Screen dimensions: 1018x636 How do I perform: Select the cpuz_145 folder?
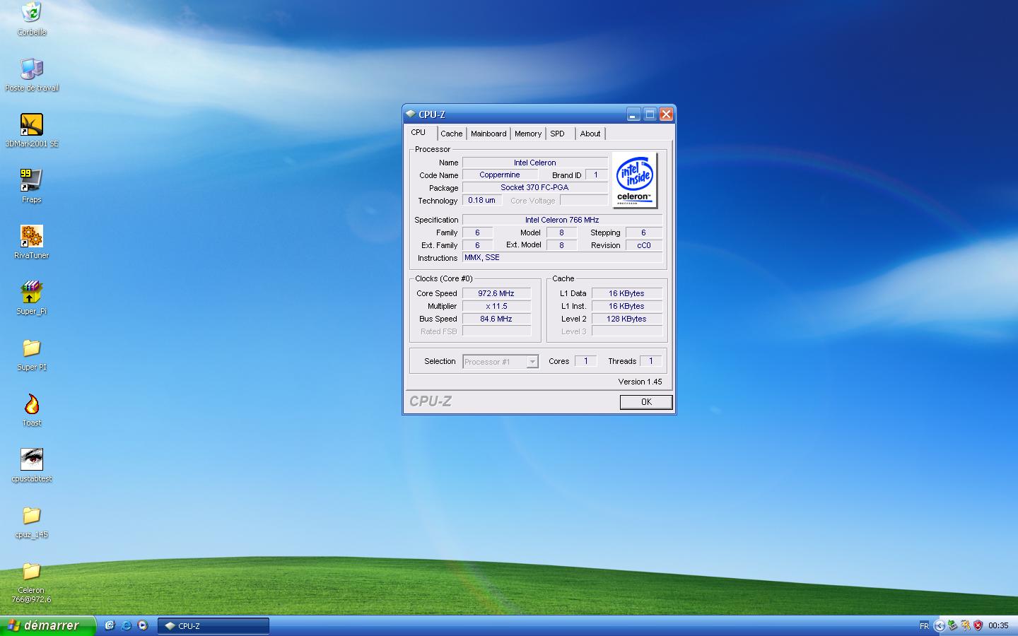[x=32, y=516]
